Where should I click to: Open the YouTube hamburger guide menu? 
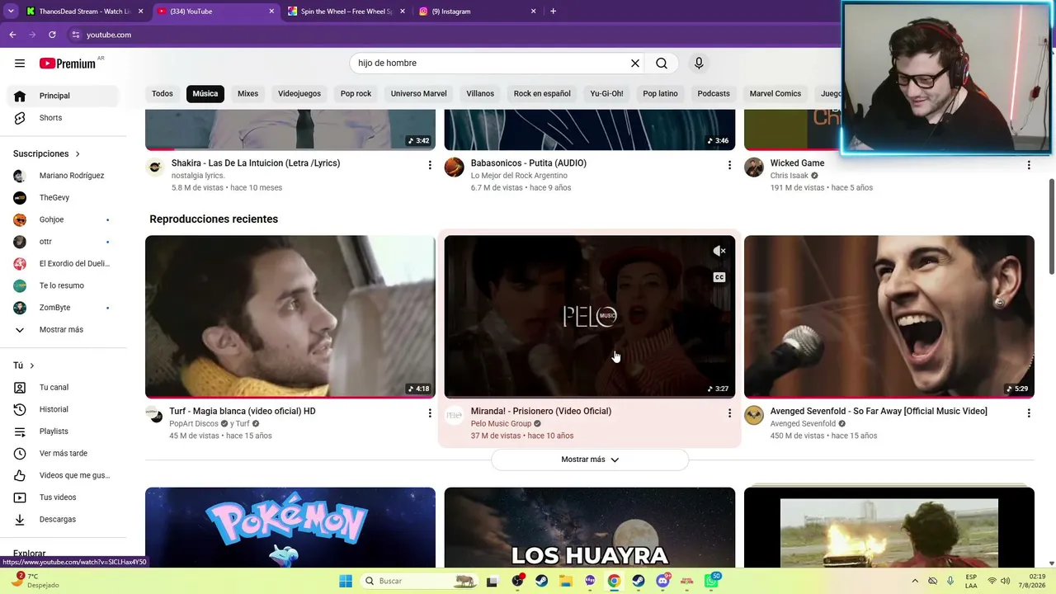pyautogui.click(x=20, y=64)
